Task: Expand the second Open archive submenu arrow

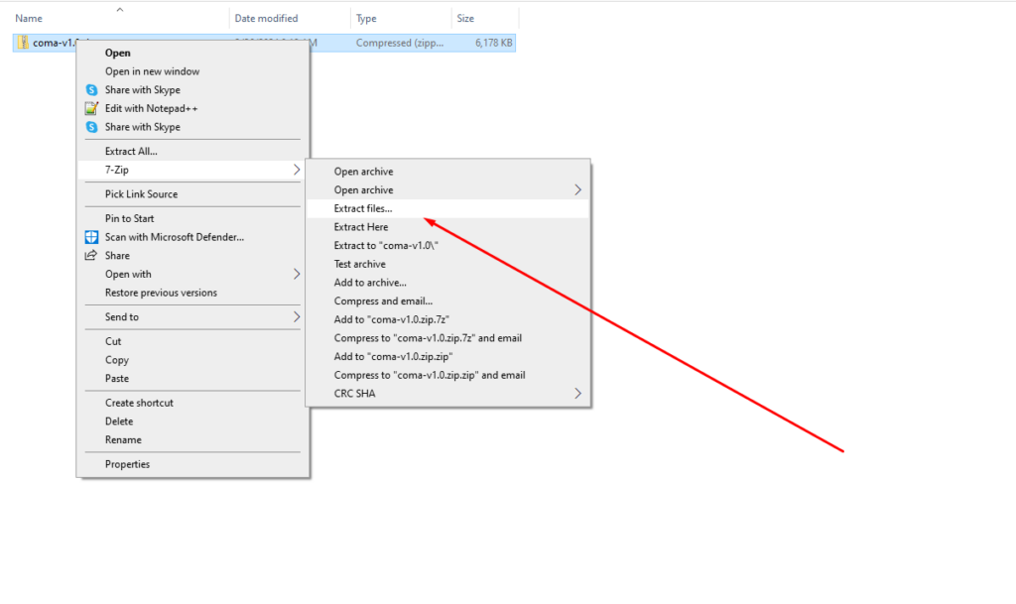Action: [577, 189]
